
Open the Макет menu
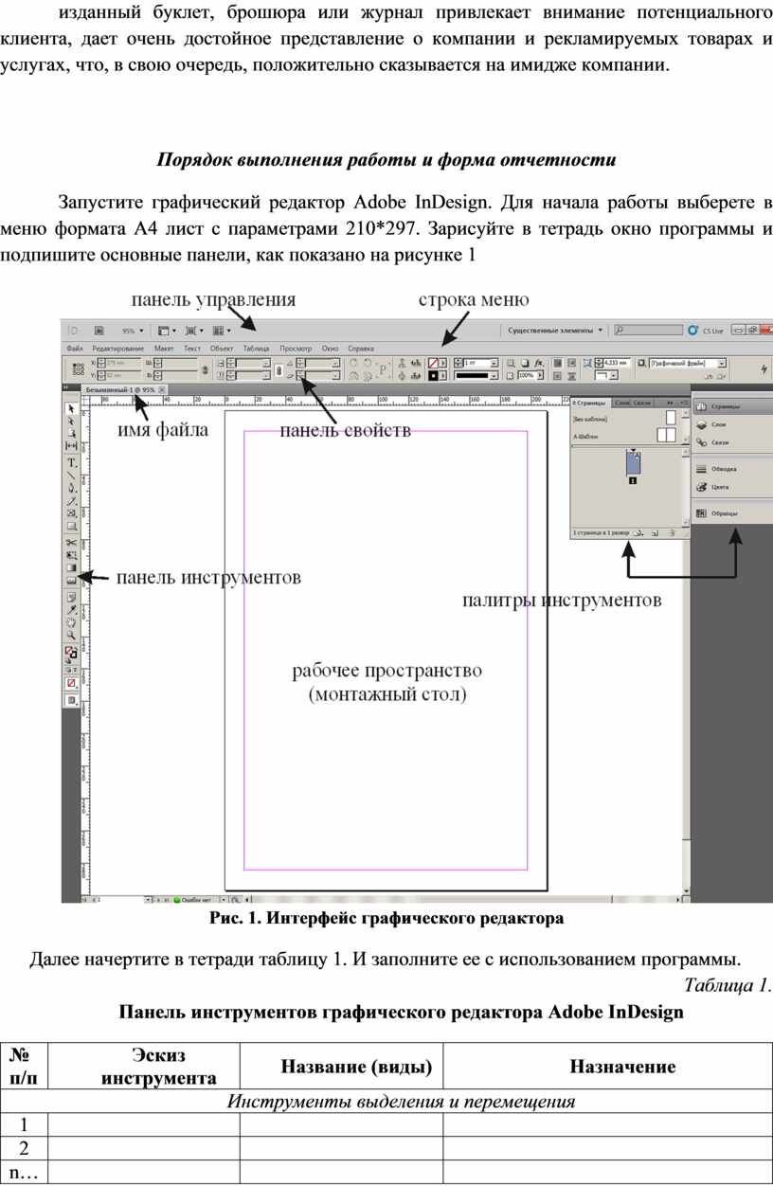point(164,349)
